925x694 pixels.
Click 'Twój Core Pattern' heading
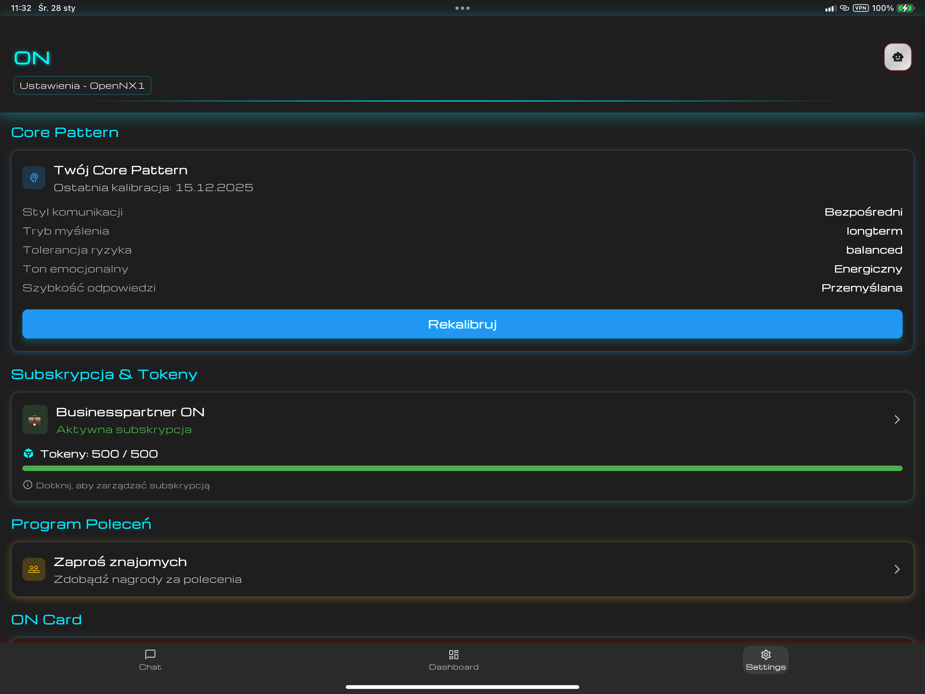121,170
